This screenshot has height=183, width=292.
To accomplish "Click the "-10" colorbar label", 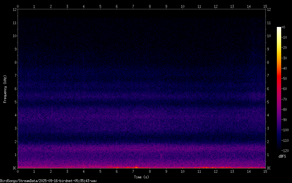I will (284, 37).
